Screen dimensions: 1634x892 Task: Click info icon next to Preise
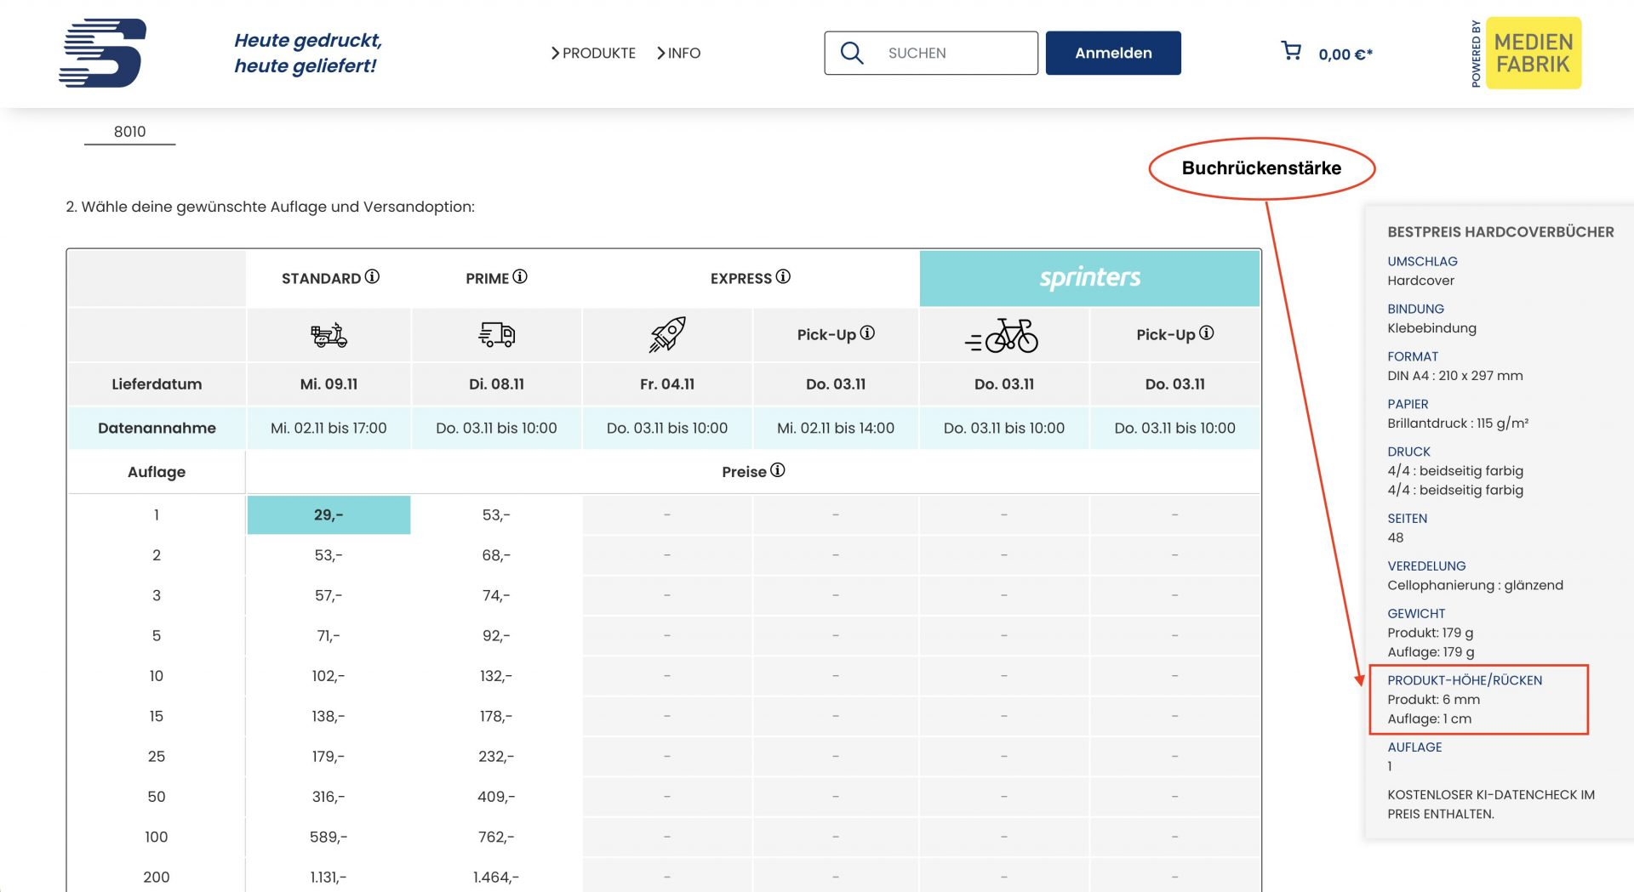[778, 470]
